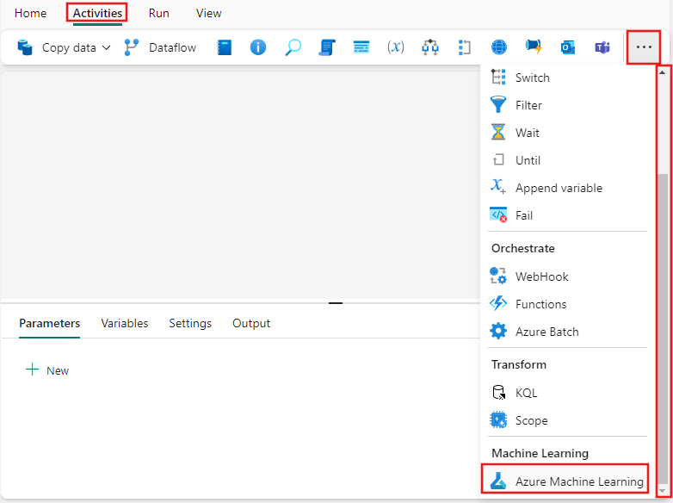
Task: Select Azure Machine Learning activity
Action: click(565, 481)
